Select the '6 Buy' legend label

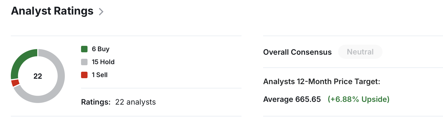coord(100,49)
